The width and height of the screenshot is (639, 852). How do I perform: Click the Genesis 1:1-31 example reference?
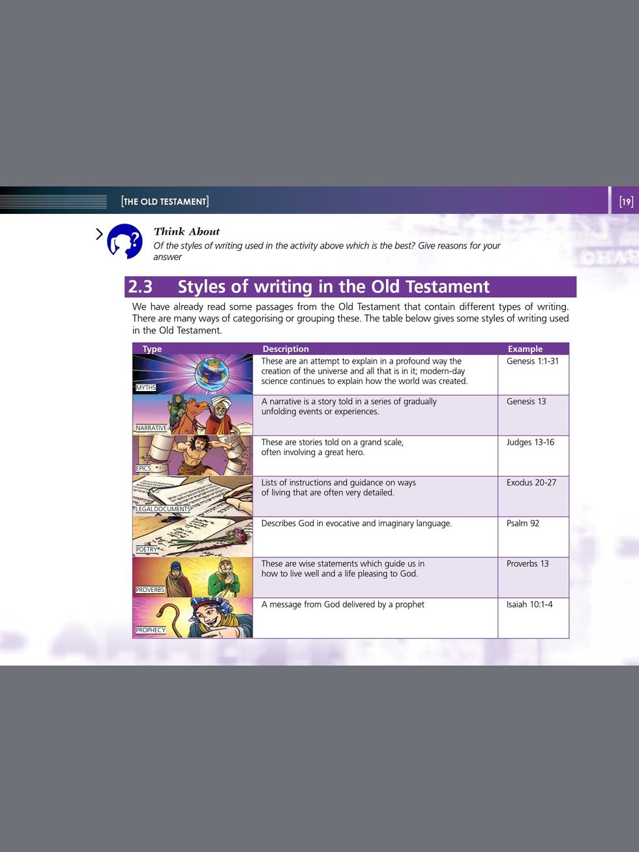pyautogui.click(x=532, y=361)
